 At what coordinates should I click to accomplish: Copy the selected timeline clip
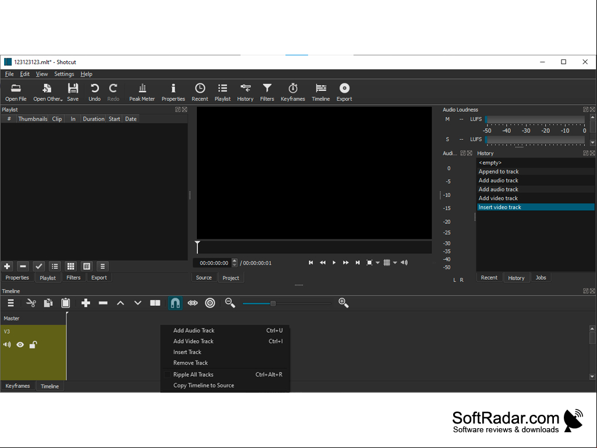pyautogui.click(x=48, y=304)
